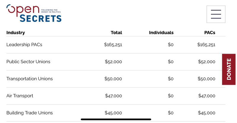The width and height of the screenshot is (237, 123).
Task: Sort by the Total column header
Action: (116, 33)
